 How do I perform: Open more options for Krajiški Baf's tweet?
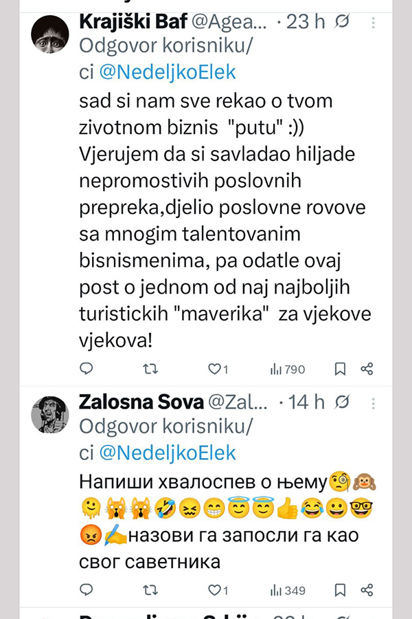pos(374,23)
